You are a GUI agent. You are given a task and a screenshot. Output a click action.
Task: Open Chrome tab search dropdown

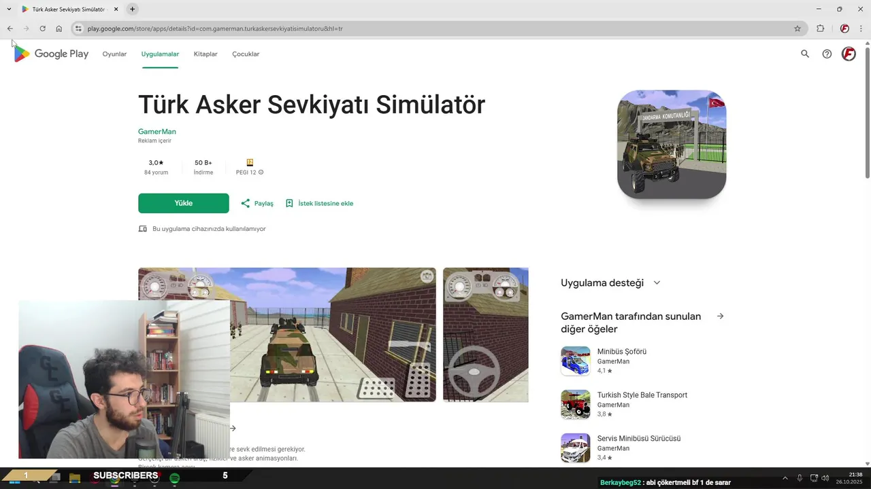point(9,9)
